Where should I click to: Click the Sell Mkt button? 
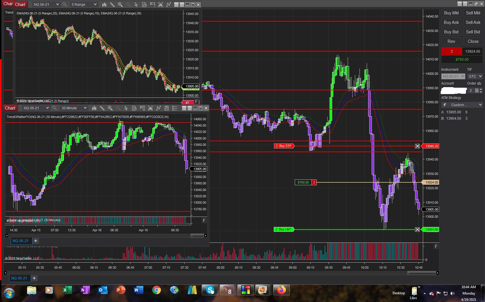tap(473, 13)
